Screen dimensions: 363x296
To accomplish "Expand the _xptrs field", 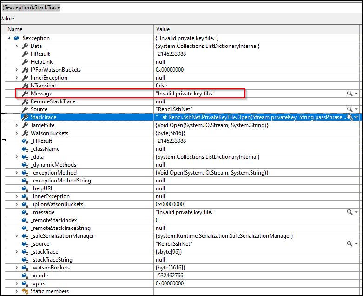I will point(17,283).
